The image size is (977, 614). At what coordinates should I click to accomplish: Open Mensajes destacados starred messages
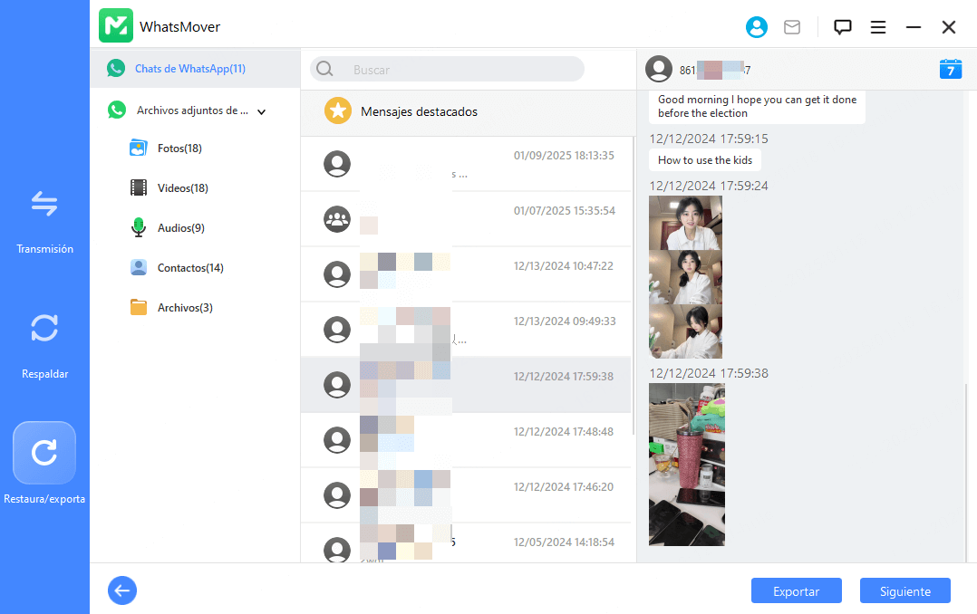click(418, 111)
